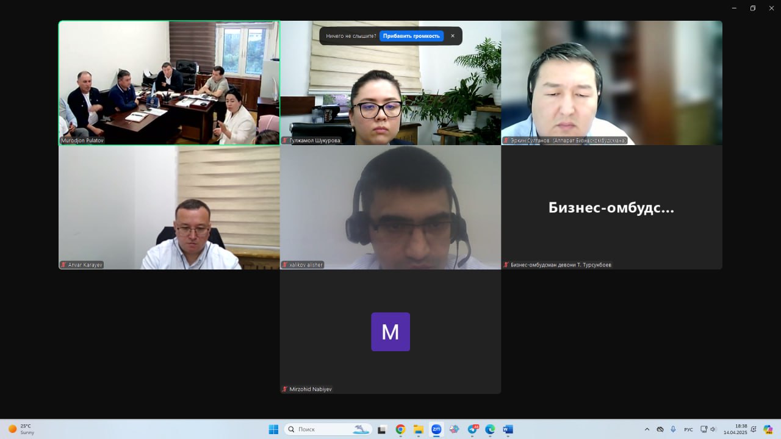
Task: Click the 'Прибавить громкость' button
Action: [411, 36]
